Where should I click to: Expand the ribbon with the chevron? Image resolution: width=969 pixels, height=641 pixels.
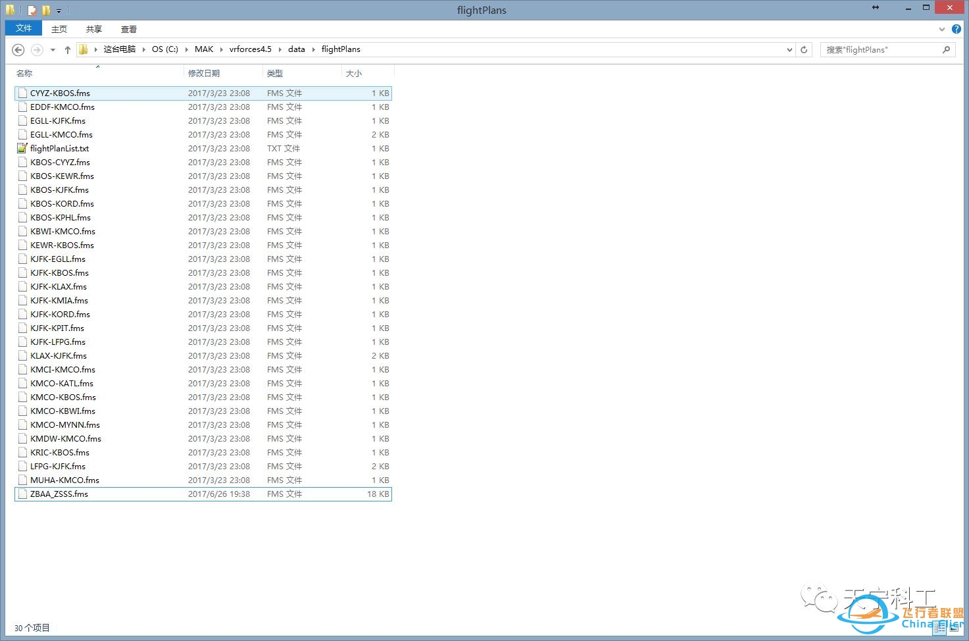pyautogui.click(x=942, y=30)
